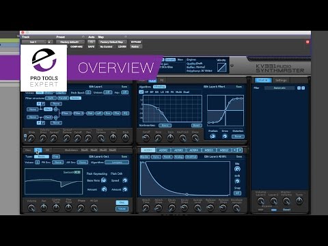Open the filter Algorithm dropdown
This screenshot has height=246, width=328.
point(159,87)
